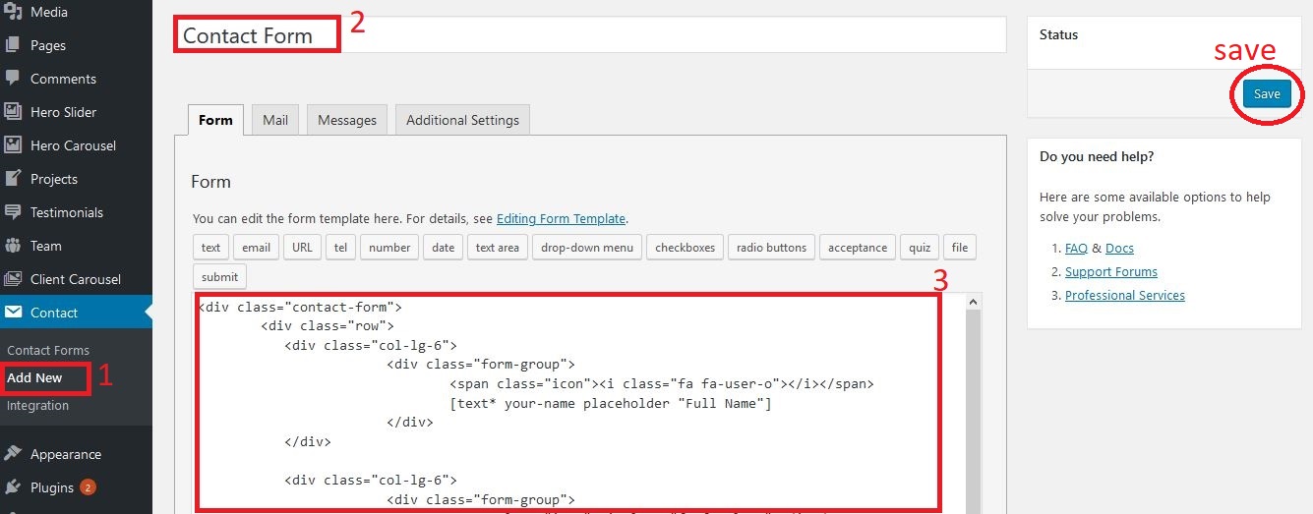The image size is (1313, 514).
Task: Switch to the Mail tab
Action: click(x=275, y=120)
